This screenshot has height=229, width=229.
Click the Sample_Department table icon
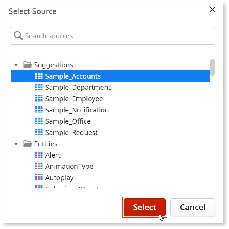tap(38, 87)
